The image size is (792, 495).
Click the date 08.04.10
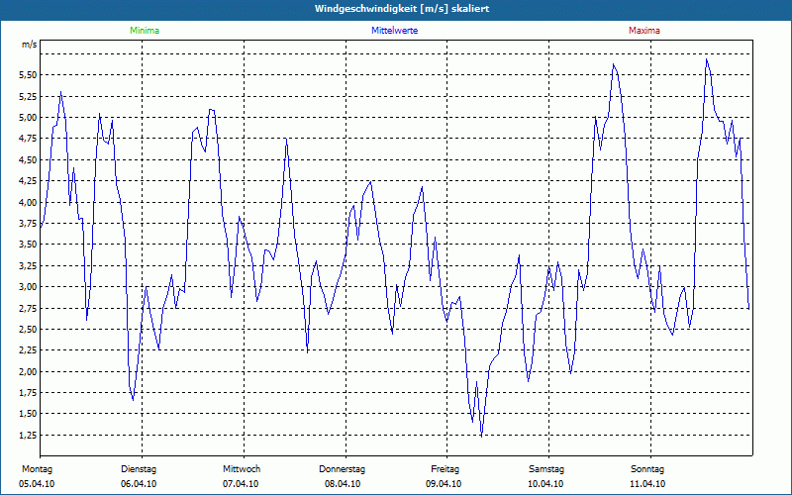[x=343, y=484]
